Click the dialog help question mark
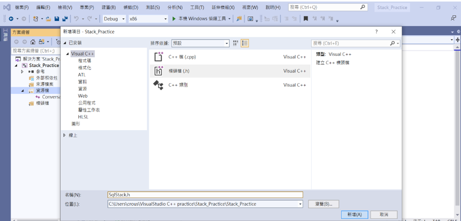 click(376, 32)
